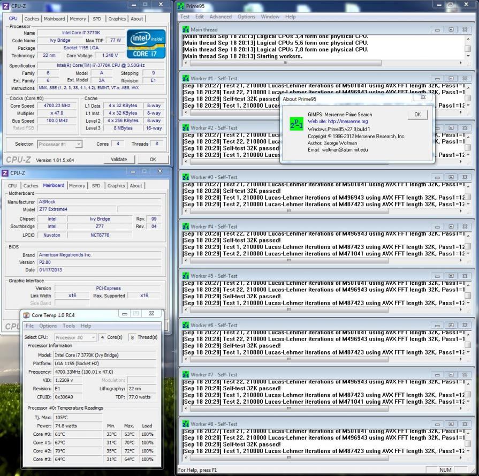Image resolution: width=479 pixels, height=476 pixels.
Task: Click the Frequency 4700.33MHz field in Core Temp
Action: click(x=105, y=372)
